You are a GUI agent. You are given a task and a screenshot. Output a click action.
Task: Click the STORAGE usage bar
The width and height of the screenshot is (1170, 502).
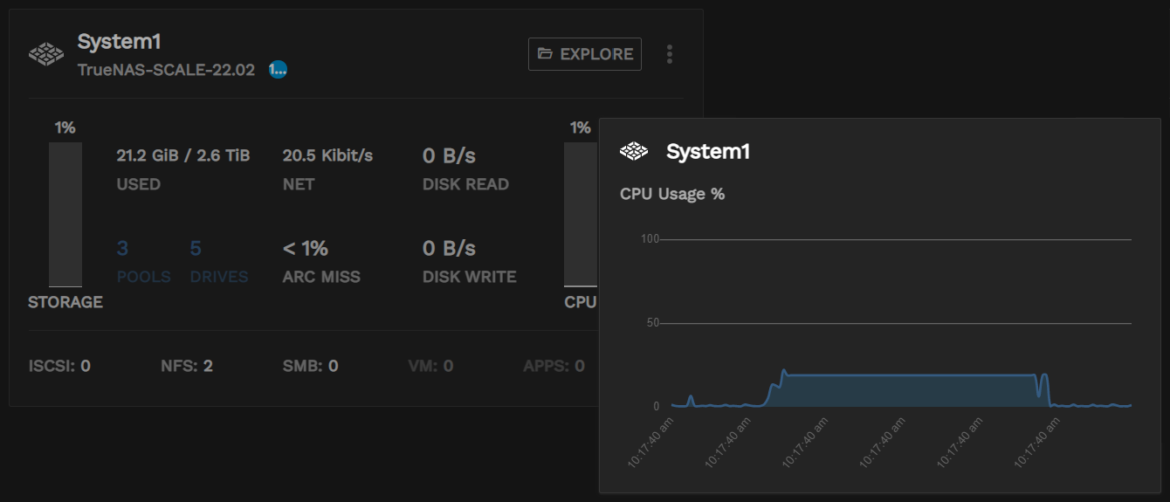click(65, 215)
